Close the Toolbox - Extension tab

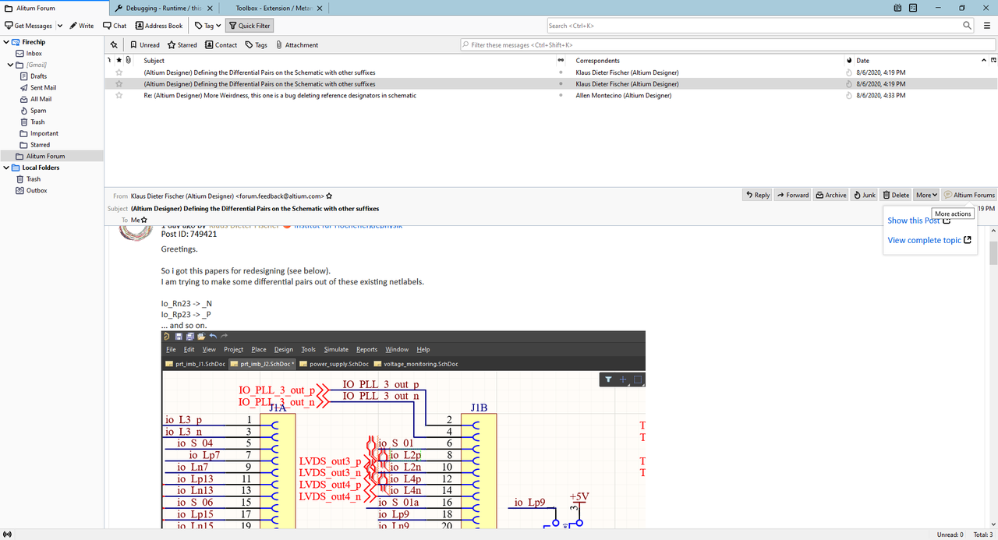click(x=320, y=8)
